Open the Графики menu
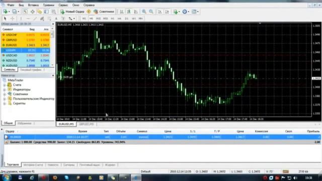The height and width of the screenshot is (181, 322). point(49,5)
